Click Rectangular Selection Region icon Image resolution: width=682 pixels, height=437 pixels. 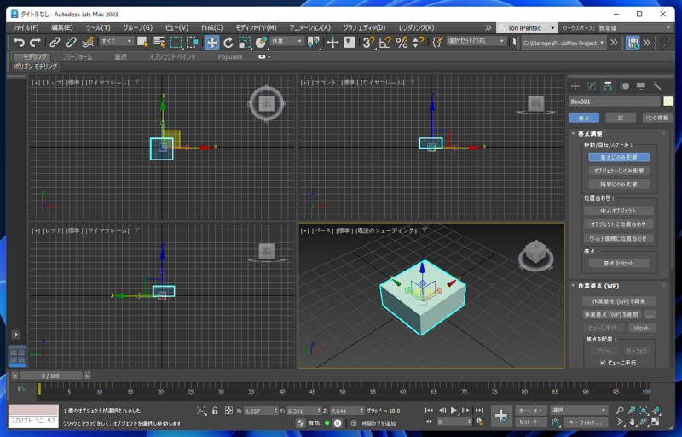coord(176,42)
